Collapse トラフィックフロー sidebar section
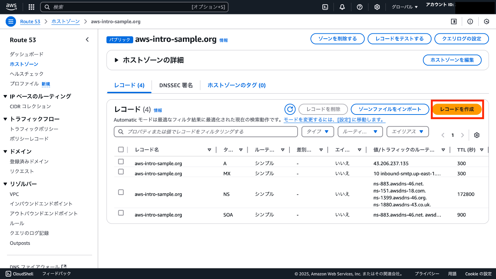Image resolution: width=496 pixels, height=279 pixels. point(5,119)
